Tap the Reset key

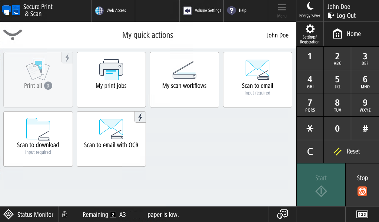tap(351, 151)
